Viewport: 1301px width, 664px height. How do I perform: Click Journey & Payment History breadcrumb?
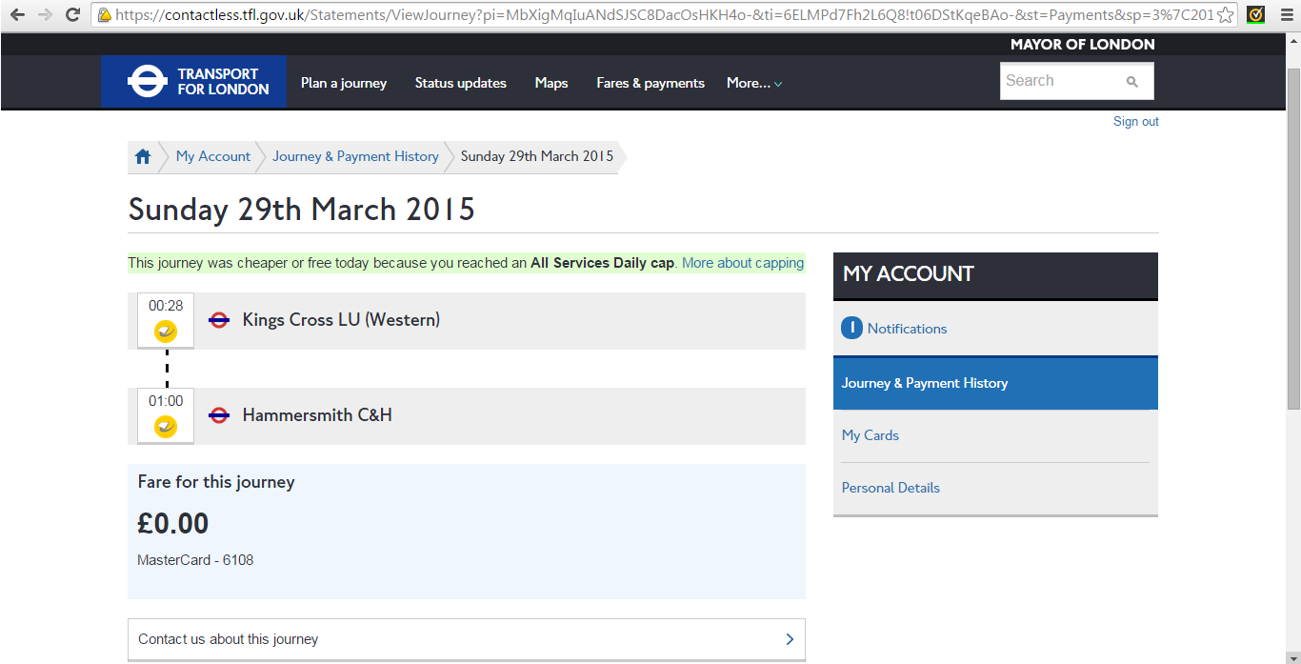coord(356,156)
